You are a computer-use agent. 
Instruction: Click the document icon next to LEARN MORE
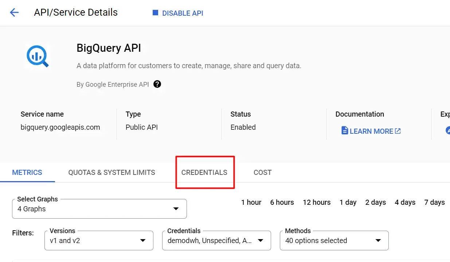(x=344, y=130)
